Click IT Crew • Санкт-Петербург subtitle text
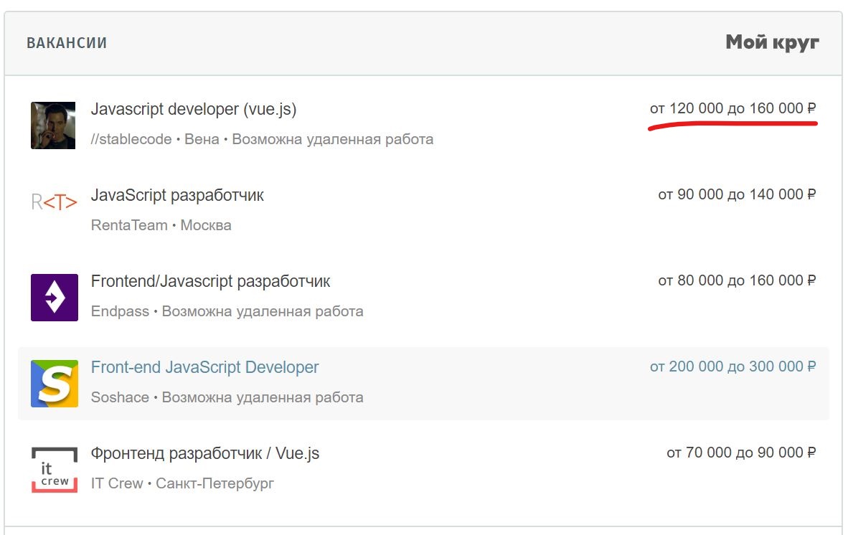 click(x=182, y=483)
